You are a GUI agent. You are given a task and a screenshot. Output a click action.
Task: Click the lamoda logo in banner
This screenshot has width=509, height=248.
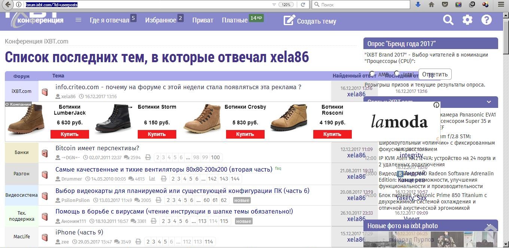coord(399,122)
